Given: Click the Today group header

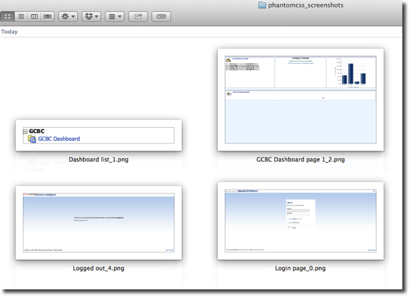Looking at the screenshot, I should click(9, 31).
